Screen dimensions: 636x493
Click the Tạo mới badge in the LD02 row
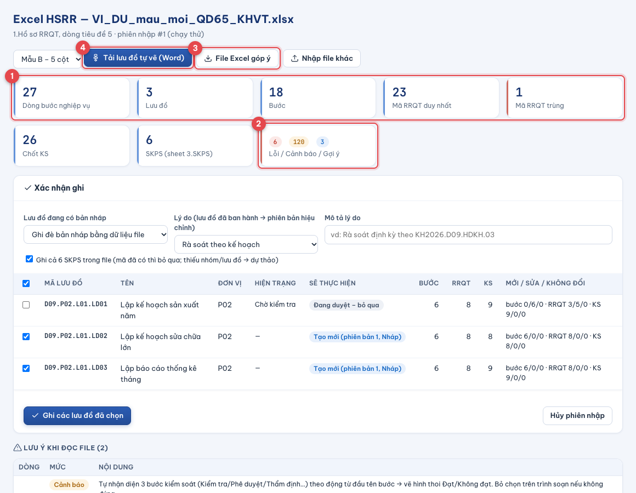[x=357, y=337]
